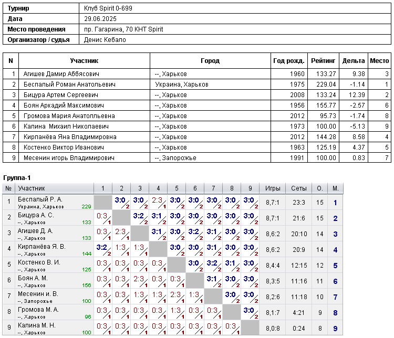The width and height of the screenshot is (394, 338).
Task: Click the 'Группа-1' heading
Action: coord(17,178)
